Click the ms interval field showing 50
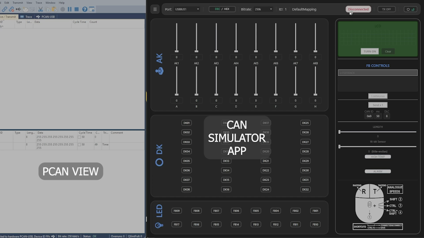 pyautogui.click(x=378, y=116)
